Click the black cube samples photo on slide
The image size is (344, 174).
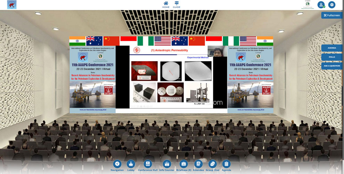(144, 92)
